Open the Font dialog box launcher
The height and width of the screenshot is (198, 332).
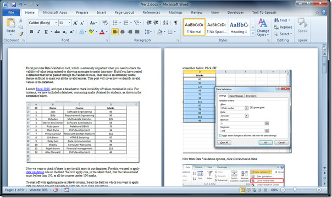[x=107, y=40]
